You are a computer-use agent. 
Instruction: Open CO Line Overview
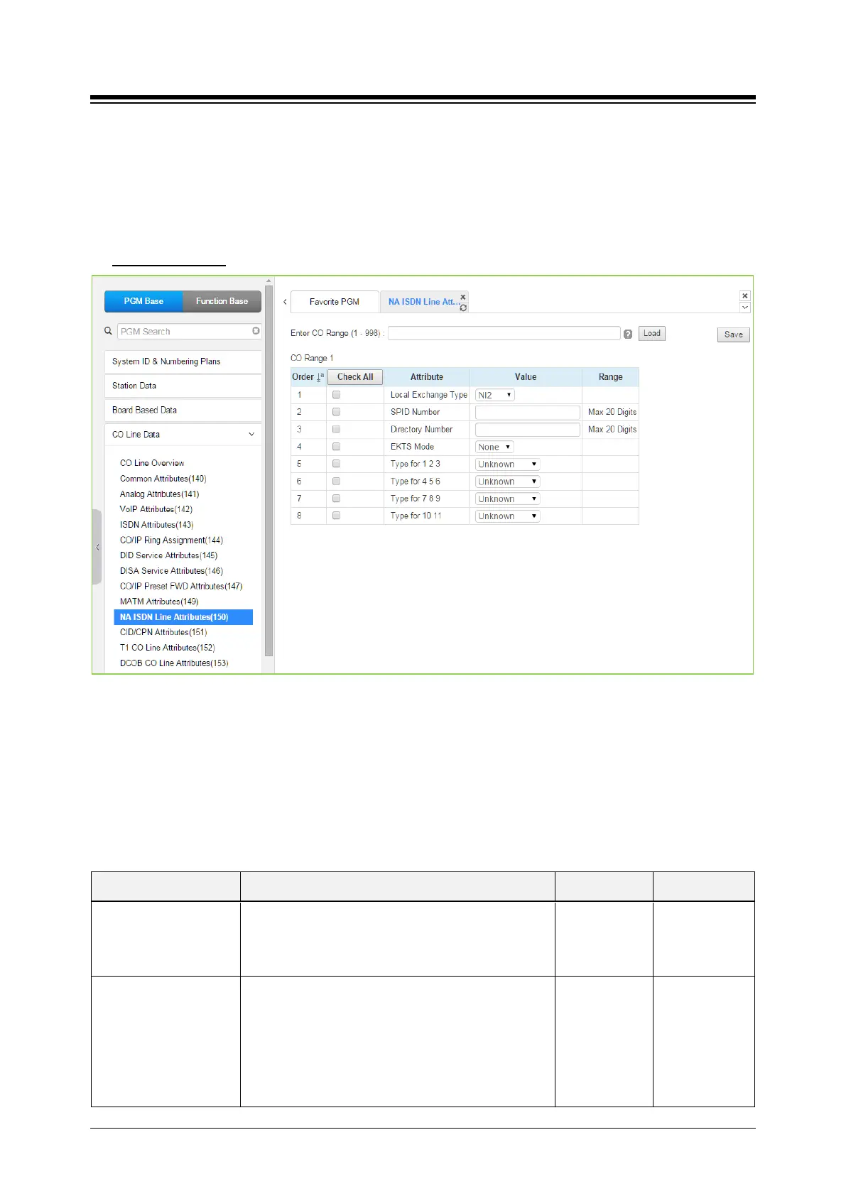(x=152, y=463)
